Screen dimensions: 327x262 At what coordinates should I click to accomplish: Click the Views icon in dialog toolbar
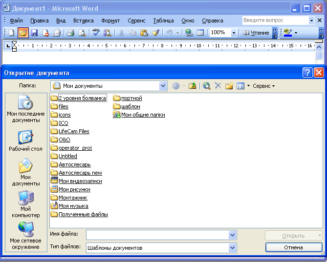pyautogui.click(x=240, y=86)
